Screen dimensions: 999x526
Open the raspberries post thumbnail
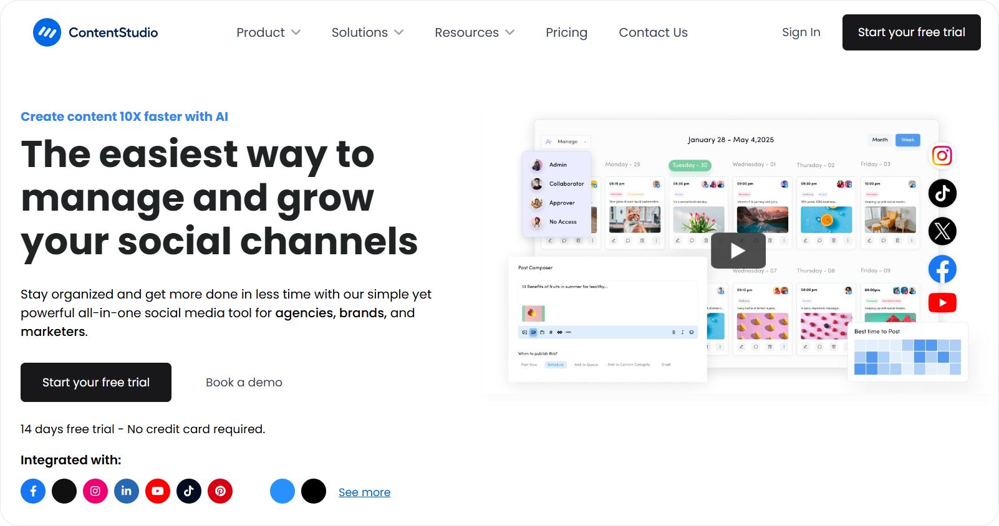point(826,326)
